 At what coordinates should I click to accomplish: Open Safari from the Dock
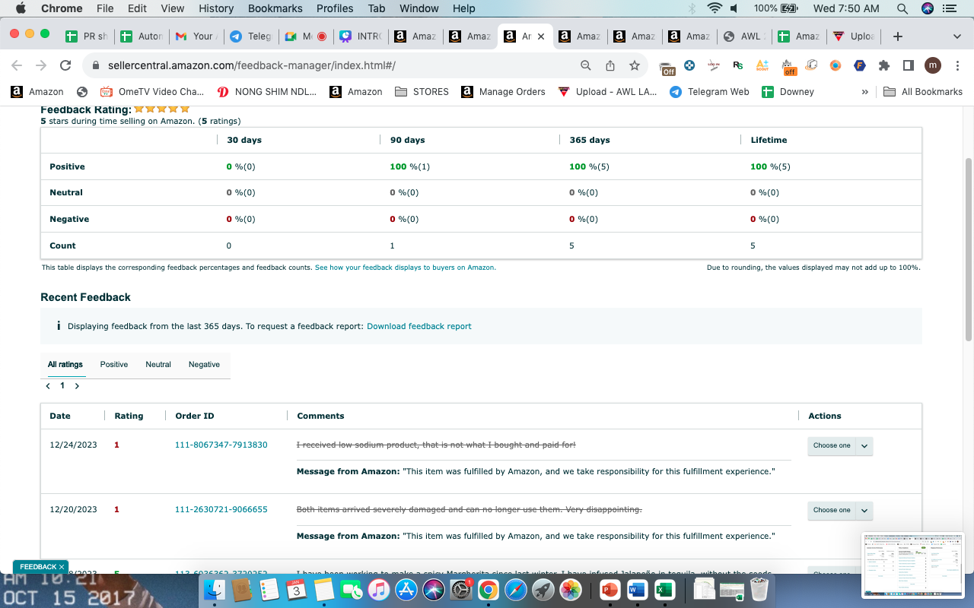[515, 589]
